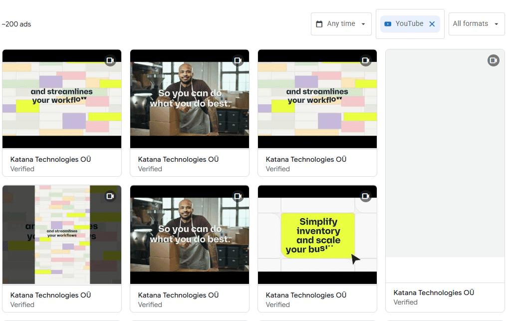Open the darkened 'and streamlines your workflows' vertical ad
The height and width of the screenshot is (321, 506).
[x=62, y=235]
